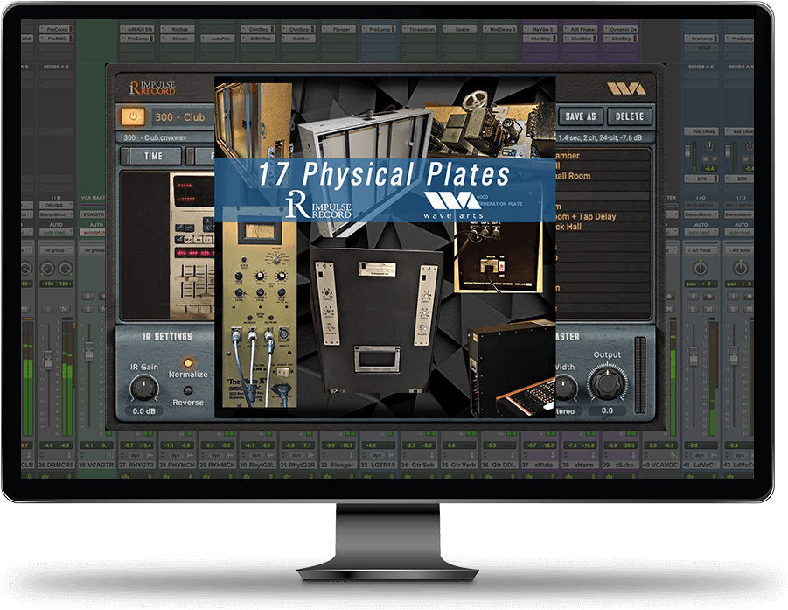Image resolution: width=788 pixels, height=610 pixels.
Task: Open the AIR Kill EQ insert
Action: 136,29
